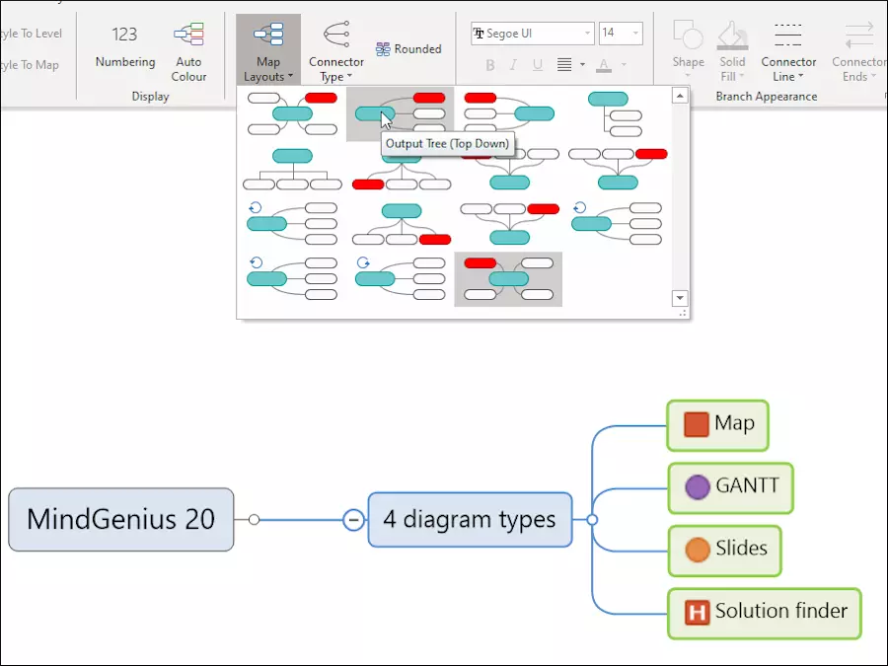The image size is (888, 666).
Task: Select the Output Tree (Top Down) layout thumbnail
Action: tap(400, 114)
